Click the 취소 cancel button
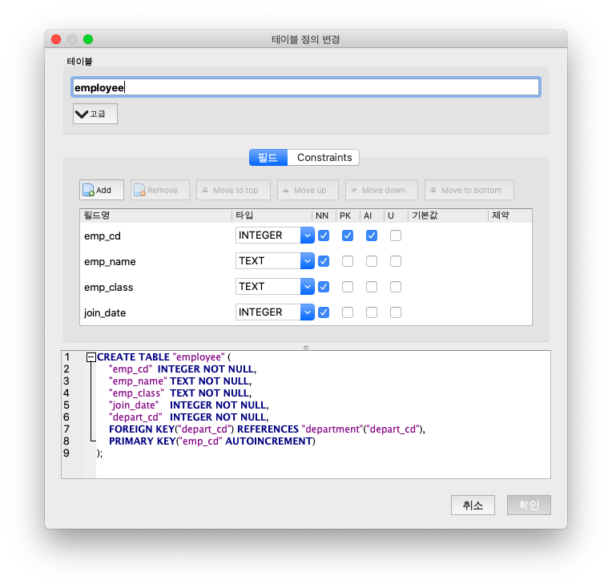Image resolution: width=612 pixels, height=588 pixels. click(x=473, y=505)
